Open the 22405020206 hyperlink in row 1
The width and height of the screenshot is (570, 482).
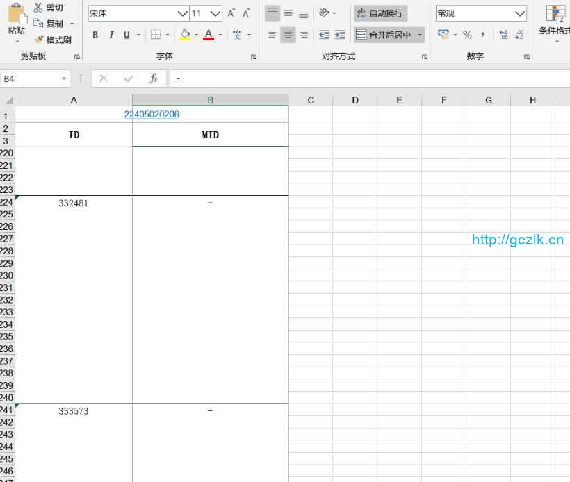point(152,114)
